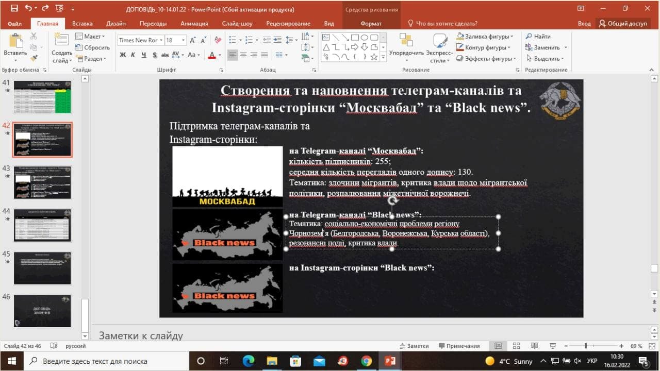
Task: Click the Save icon in the title bar
Action: 14,9
